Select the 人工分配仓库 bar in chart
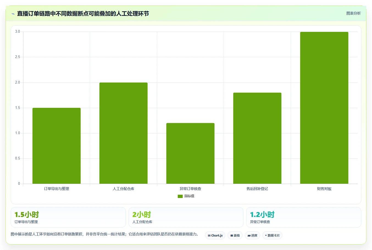Viewport: 372px width, 250px height. tap(123, 133)
